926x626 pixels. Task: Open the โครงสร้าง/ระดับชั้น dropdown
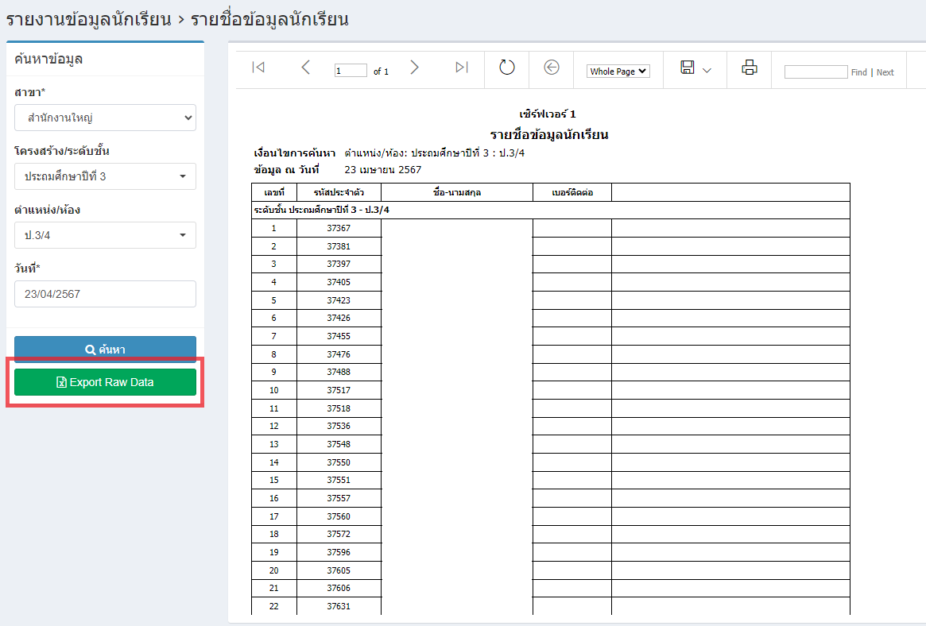click(x=105, y=176)
